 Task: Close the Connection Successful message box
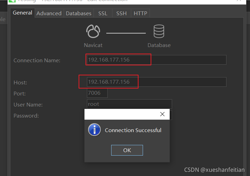[x=162, y=114]
